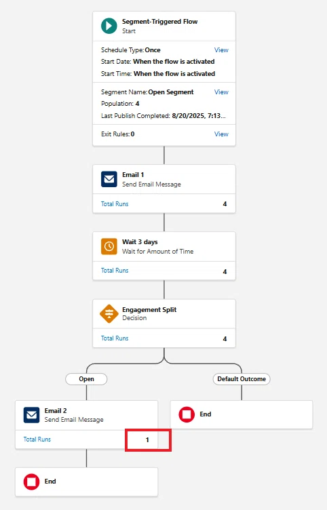Screen dimensions: 327x510
Task: Click the green Start play icon
Action: (109, 26)
